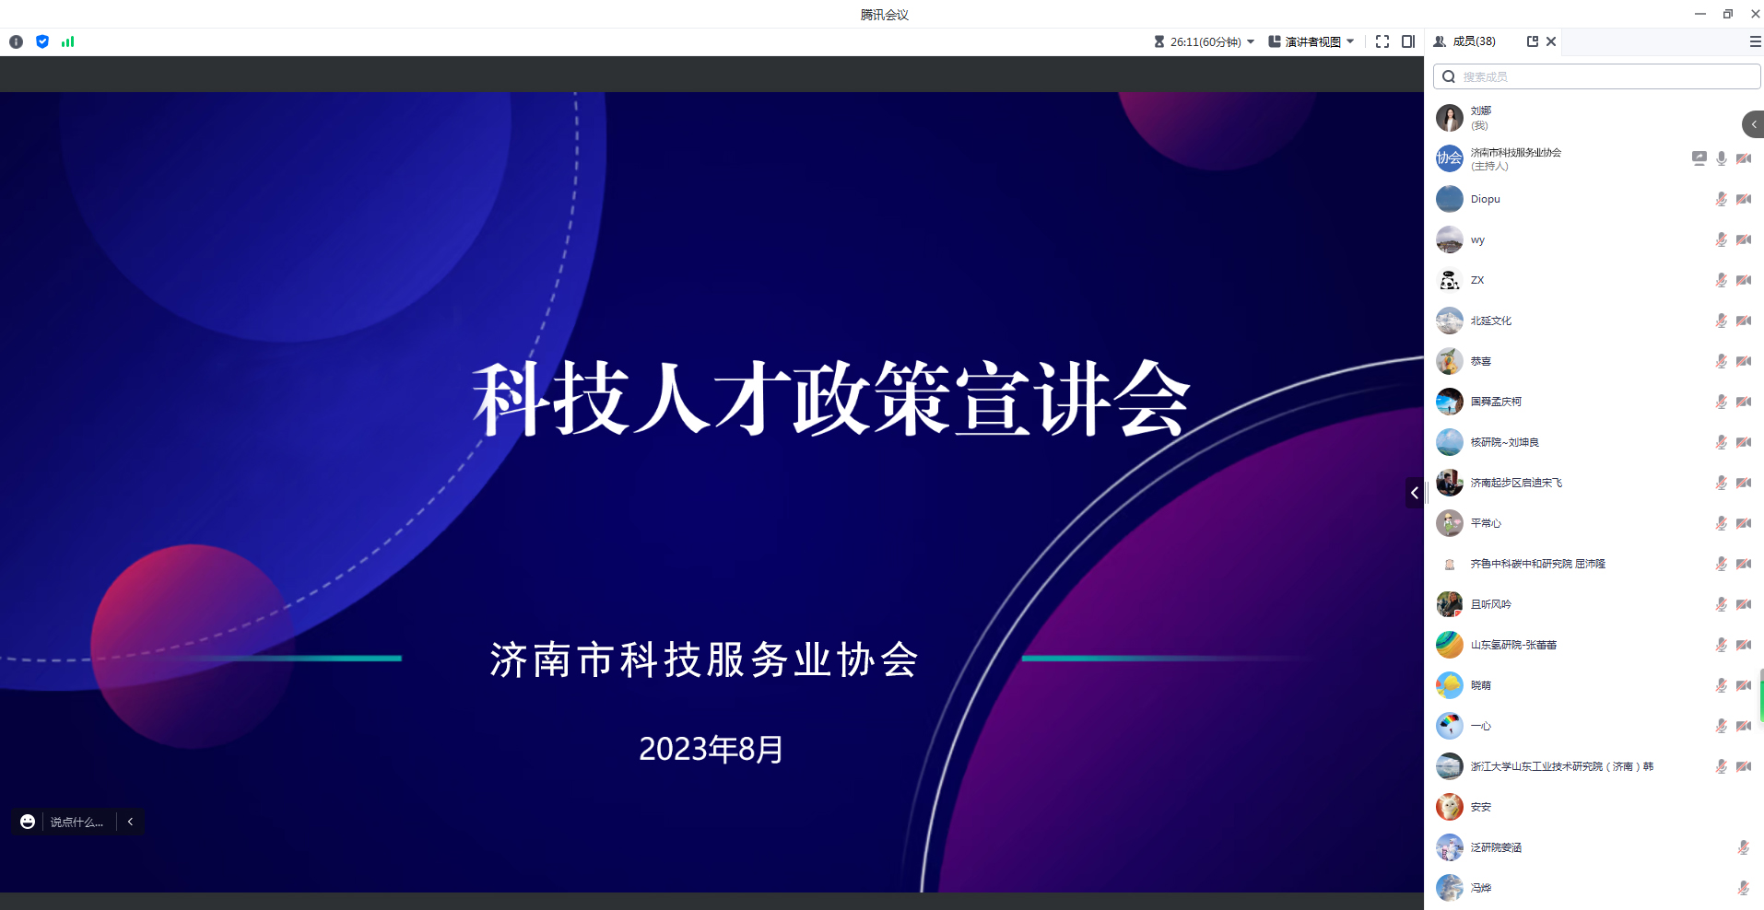The width and height of the screenshot is (1764, 910).
Task: Click 泛研院姜涵's muted microphone icon
Action: [1743, 847]
